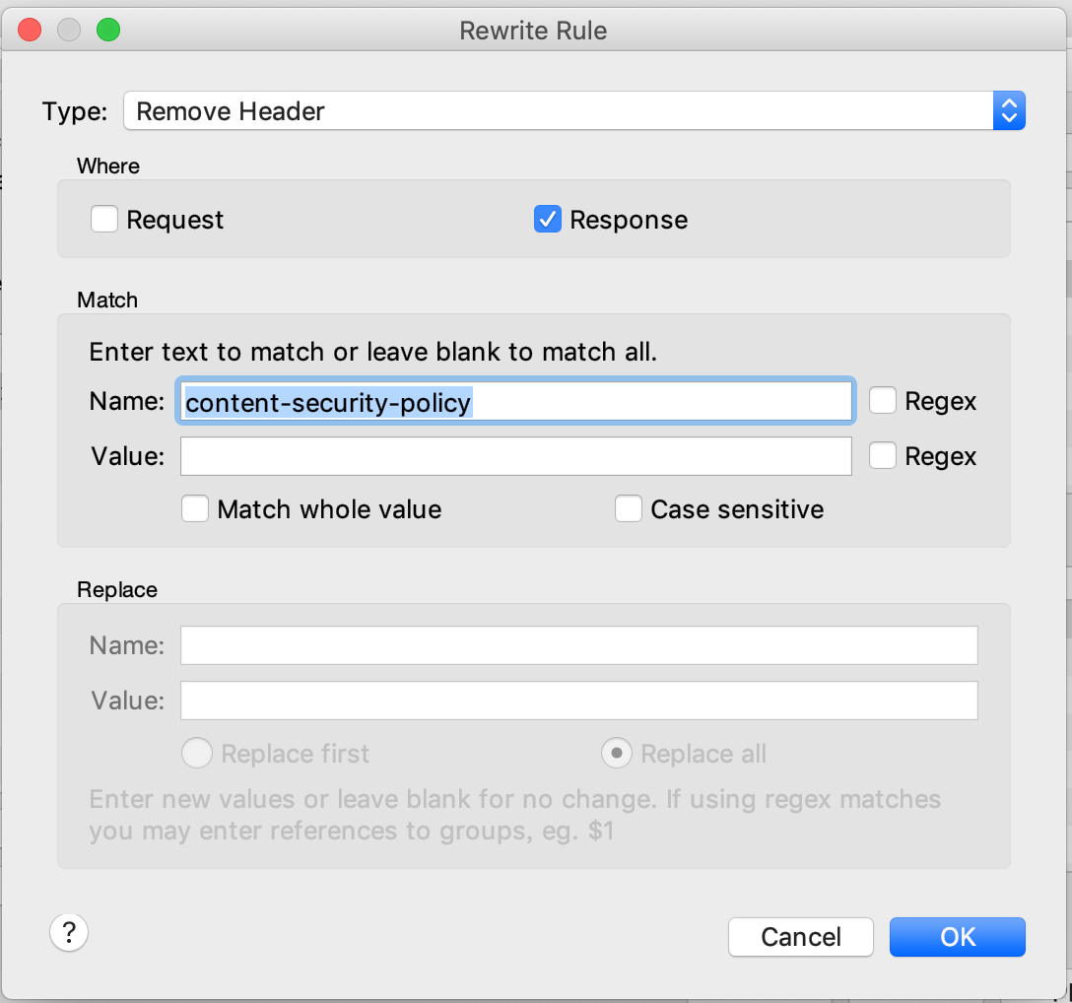Minimize the Rewrite Rule dialog
1072x1003 pixels.
[x=69, y=31]
